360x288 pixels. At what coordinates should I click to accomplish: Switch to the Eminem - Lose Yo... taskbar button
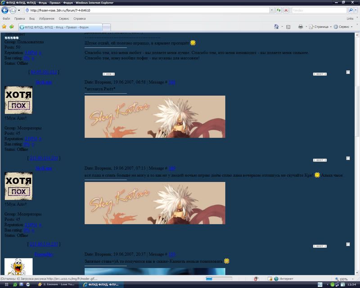(57, 284)
